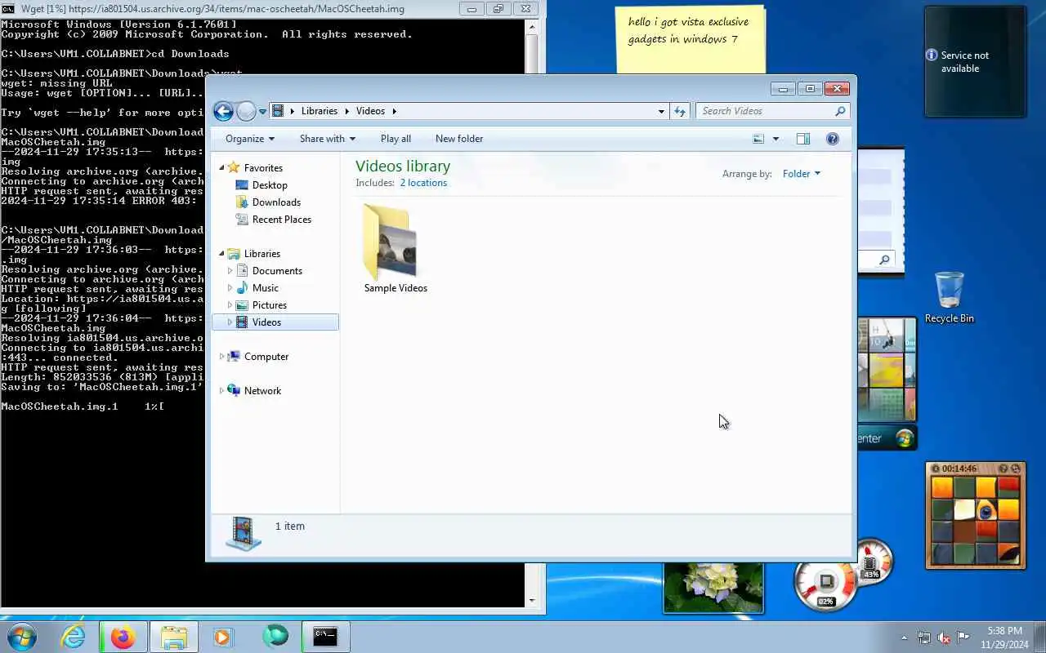Refresh the Videos folder view
Image resolution: width=1046 pixels, height=653 pixels.
[x=680, y=111]
